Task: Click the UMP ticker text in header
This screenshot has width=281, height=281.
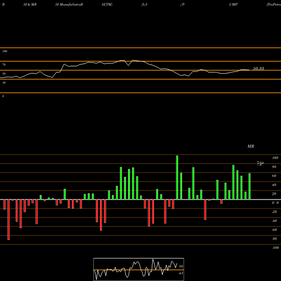Action: click(234, 4)
